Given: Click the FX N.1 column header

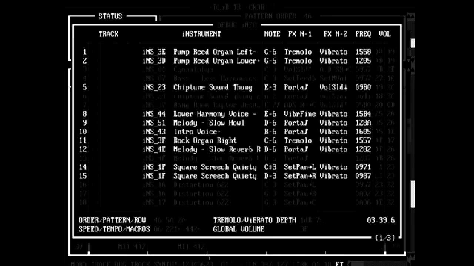Looking at the screenshot, I should tap(300, 34).
